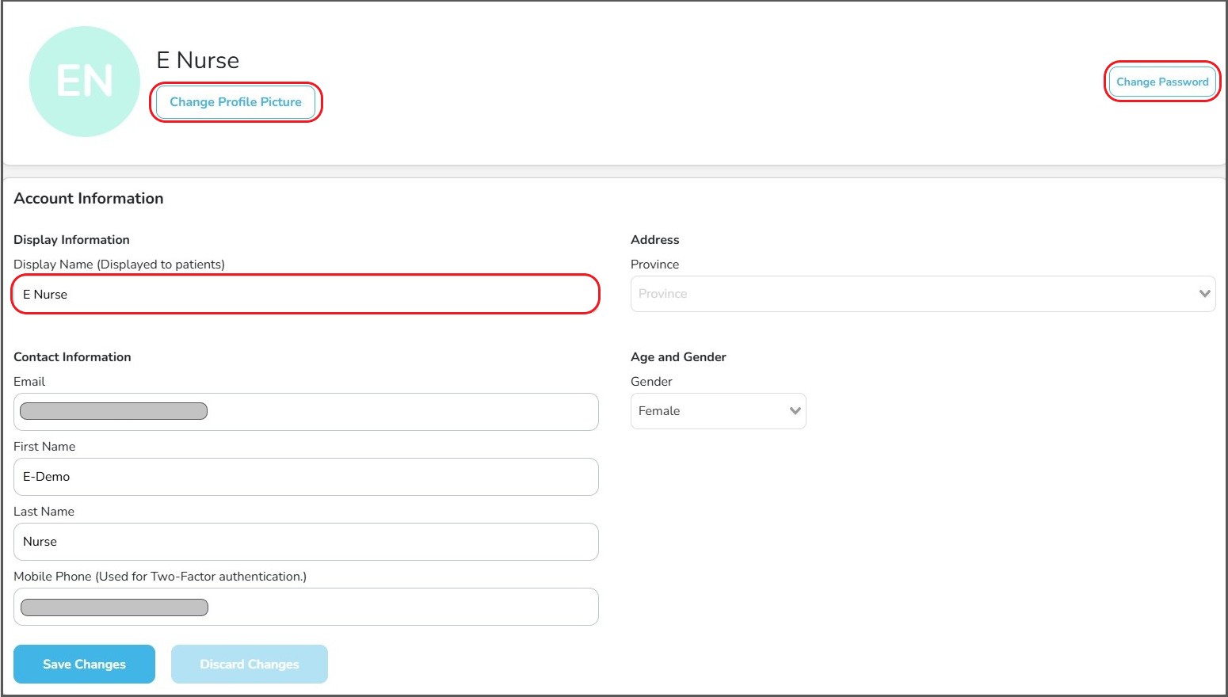Open the Change Profile Picture dialog
Screen dimensions: 1228x697
(x=235, y=102)
